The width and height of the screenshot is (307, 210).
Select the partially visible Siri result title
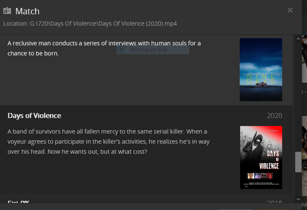click(18, 202)
